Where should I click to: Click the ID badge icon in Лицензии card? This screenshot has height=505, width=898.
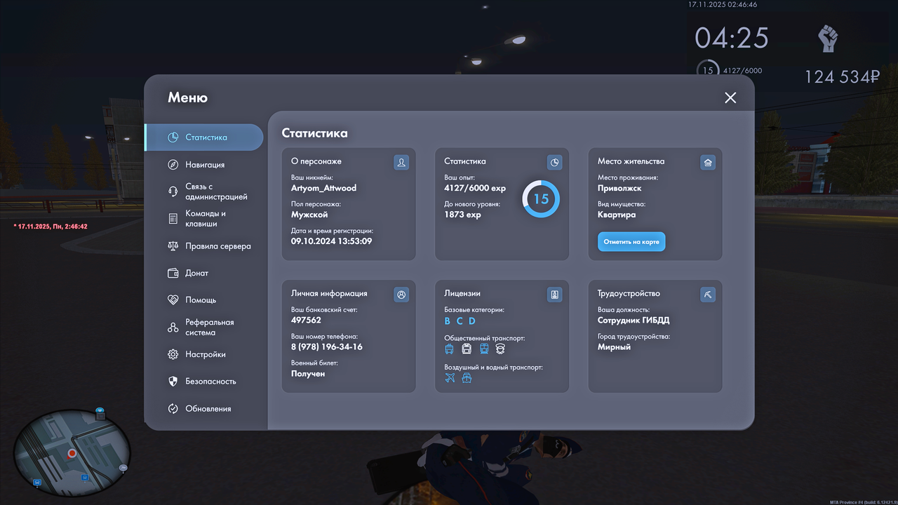pos(554,295)
